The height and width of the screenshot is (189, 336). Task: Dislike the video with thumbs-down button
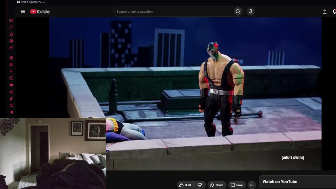[x=199, y=185]
